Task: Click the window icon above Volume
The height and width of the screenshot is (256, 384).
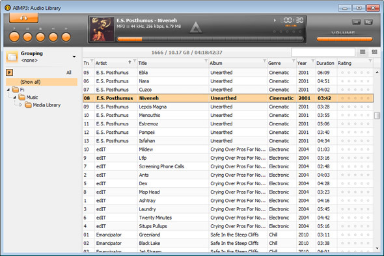Action: point(368,22)
